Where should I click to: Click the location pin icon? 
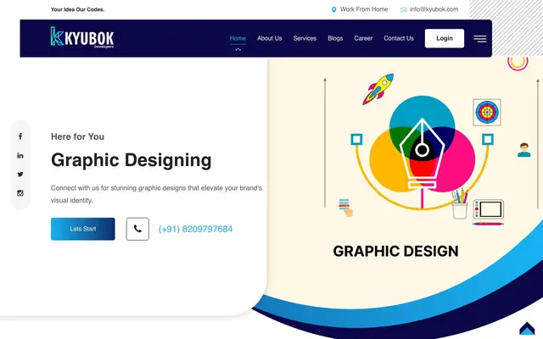(x=333, y=9)
